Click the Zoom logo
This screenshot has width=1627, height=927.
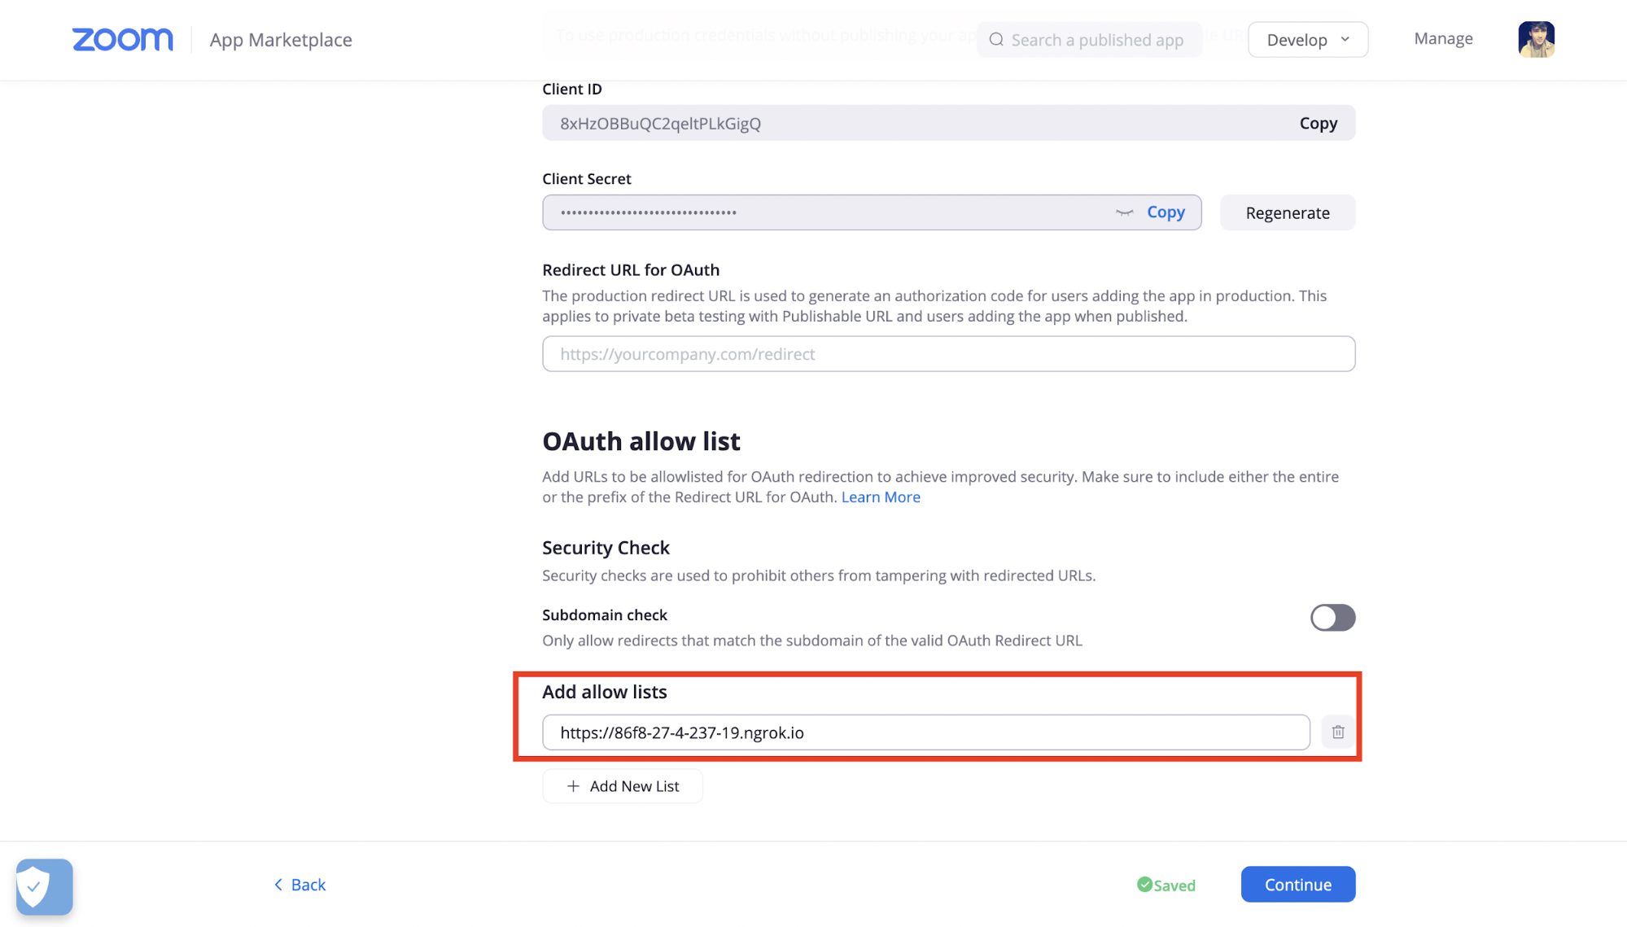pos(122,39)
